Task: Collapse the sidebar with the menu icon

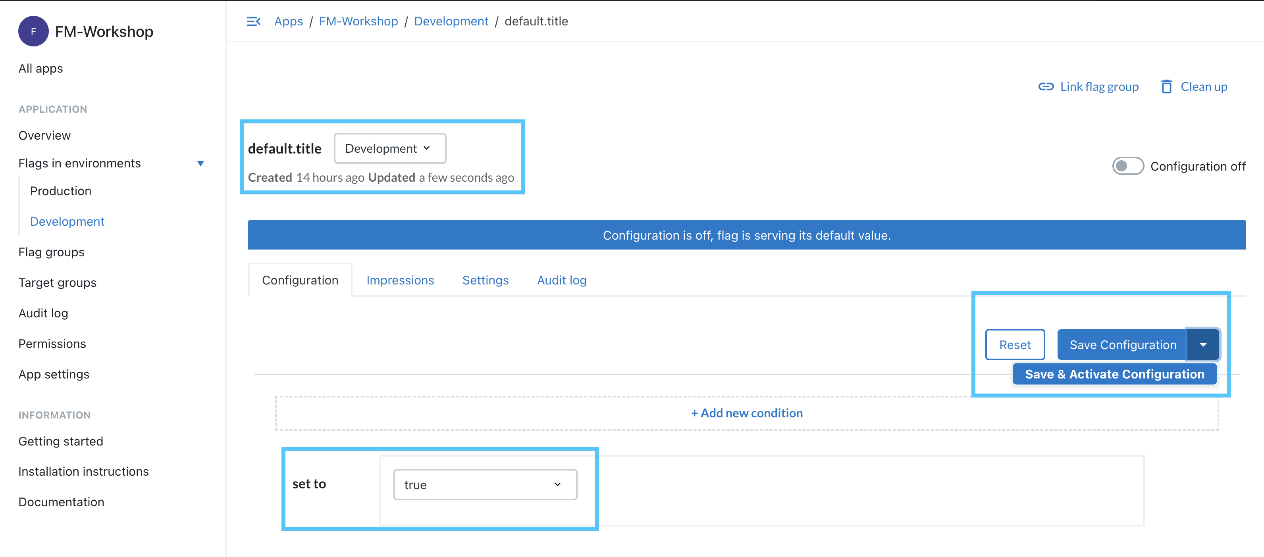Action: [253, 21]
